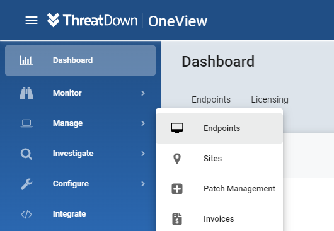The width and height of the screenshot is (334, 231).
Task: Click the Invoices dollar document icon
Action: point(177,219)
